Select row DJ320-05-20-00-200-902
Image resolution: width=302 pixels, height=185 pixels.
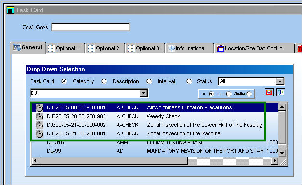pos(155,117)
